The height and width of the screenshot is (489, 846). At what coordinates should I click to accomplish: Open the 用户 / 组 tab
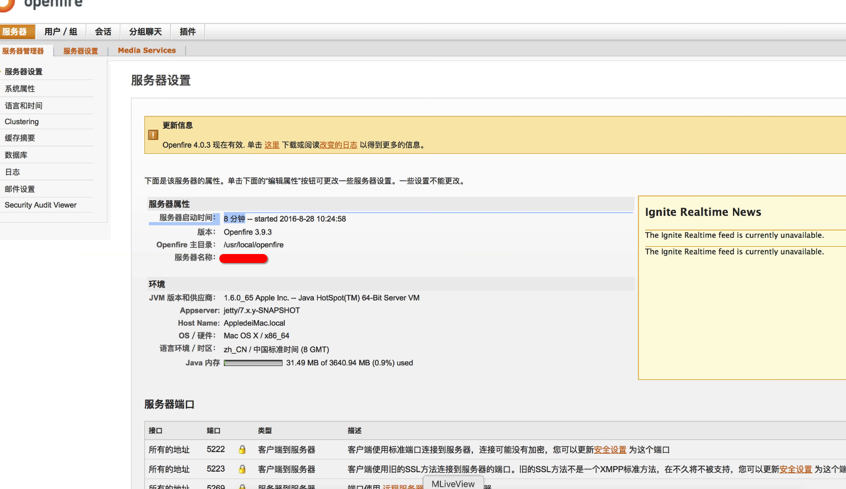tap(60, 32)
